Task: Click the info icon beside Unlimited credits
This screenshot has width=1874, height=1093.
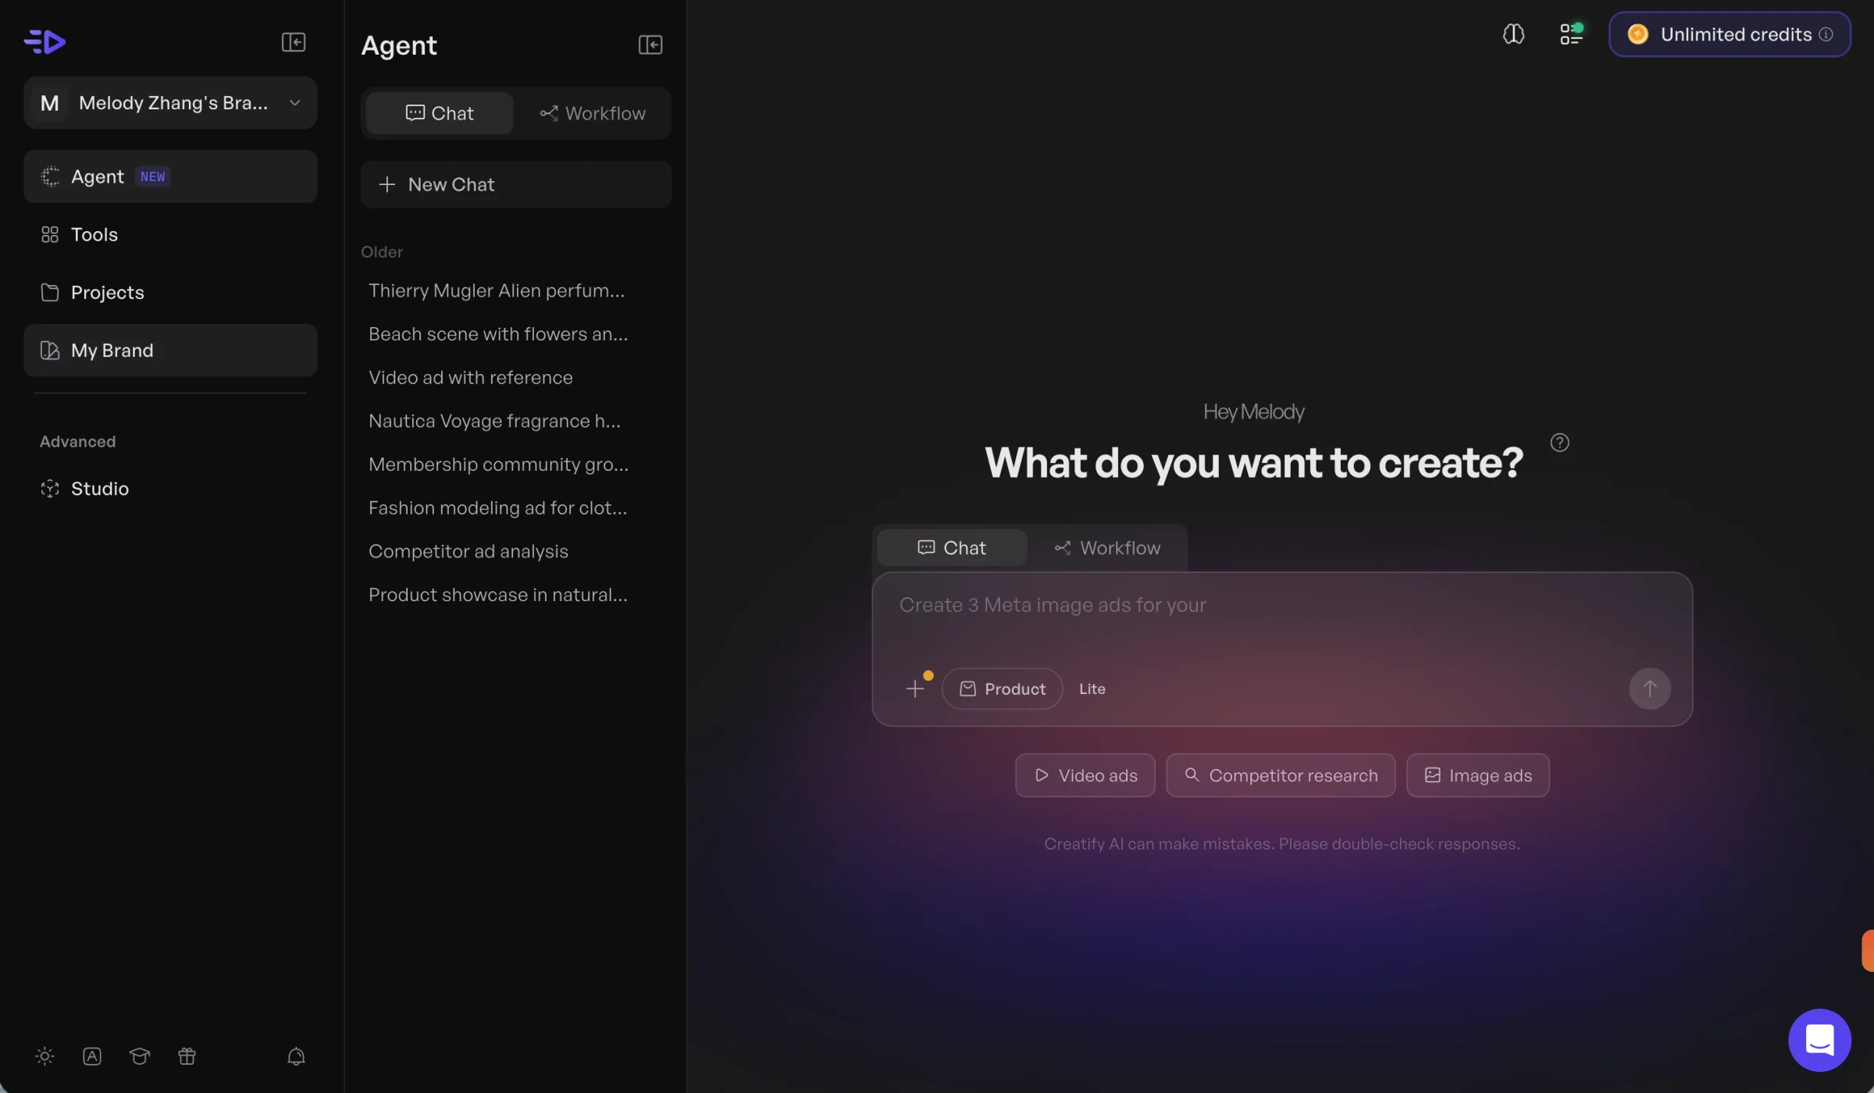Action: (1826, 34)
